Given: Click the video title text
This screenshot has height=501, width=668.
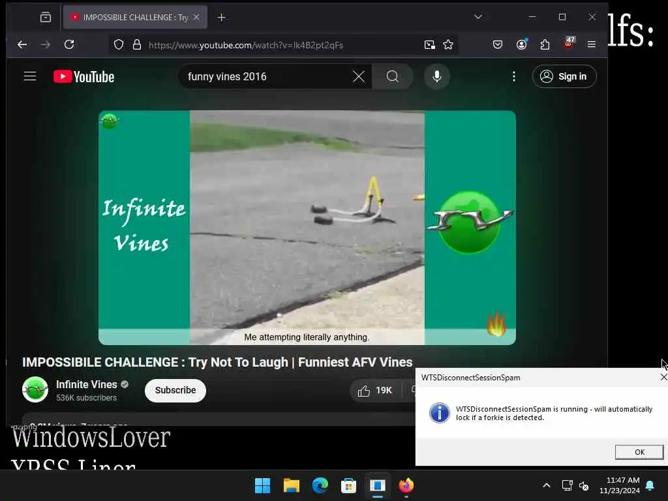Looking at the screenshot, I should pos(217,362).
